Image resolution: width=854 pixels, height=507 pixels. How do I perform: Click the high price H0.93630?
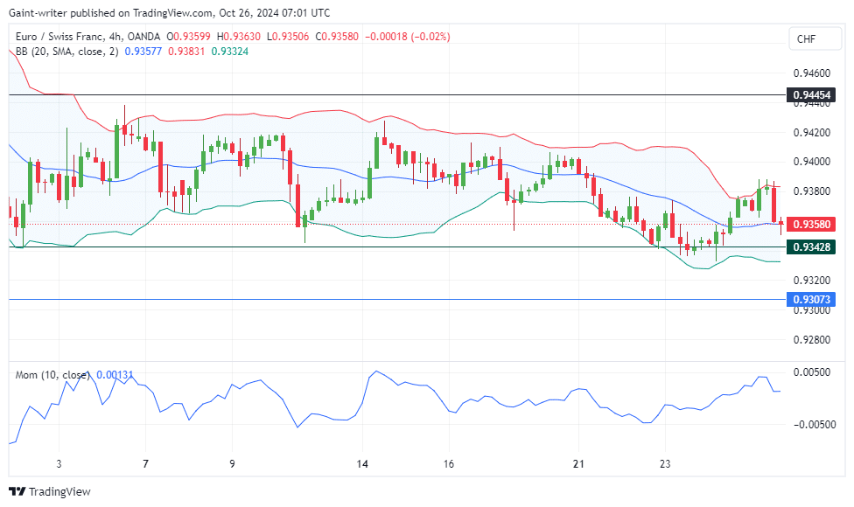(x=239, y=37)
